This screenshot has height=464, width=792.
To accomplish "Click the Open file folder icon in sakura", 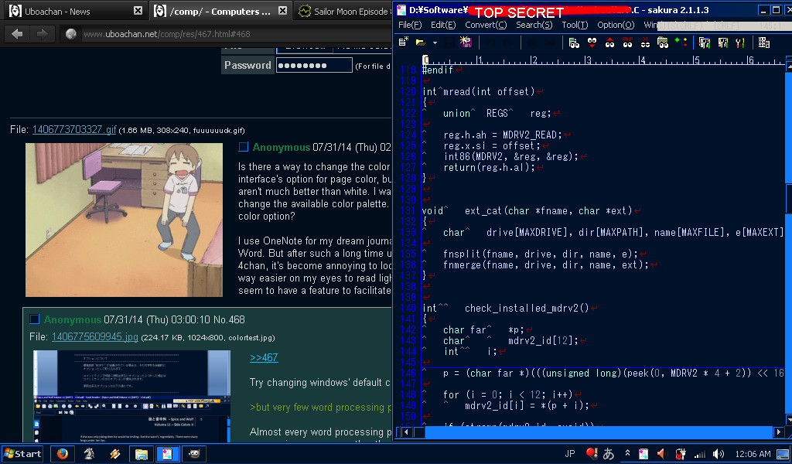I will (420, 43).
